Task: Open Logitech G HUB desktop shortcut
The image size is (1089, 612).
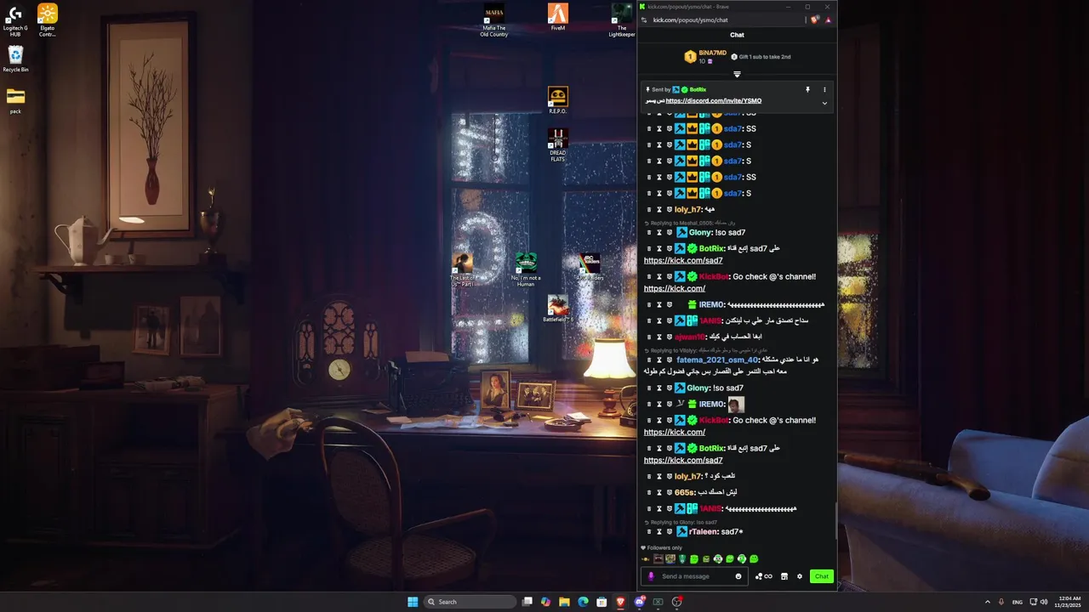Action: click(x=14, y=20)
